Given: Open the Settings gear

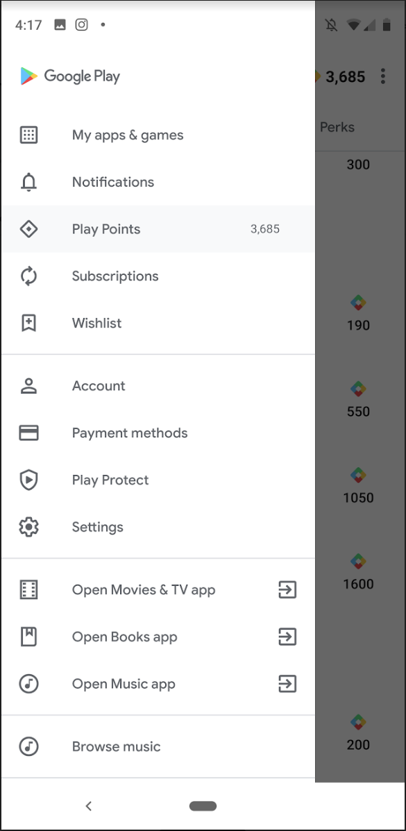Looking at the screenshot, I should click(28, 527).
